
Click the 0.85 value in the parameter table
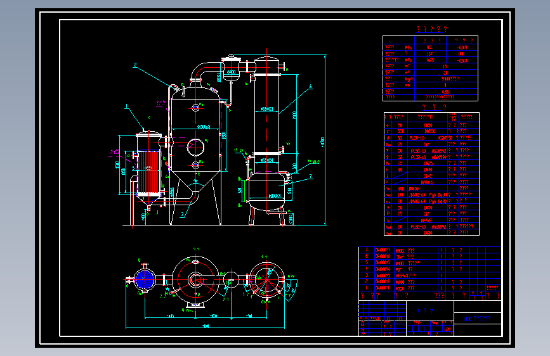445,92
